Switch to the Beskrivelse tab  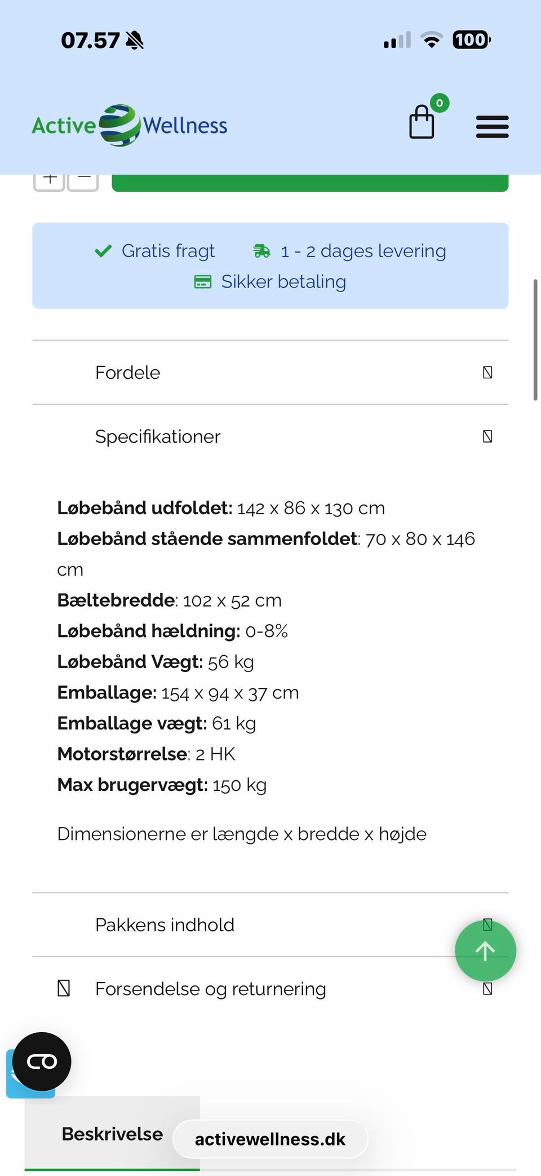(x=112, y=1134)
